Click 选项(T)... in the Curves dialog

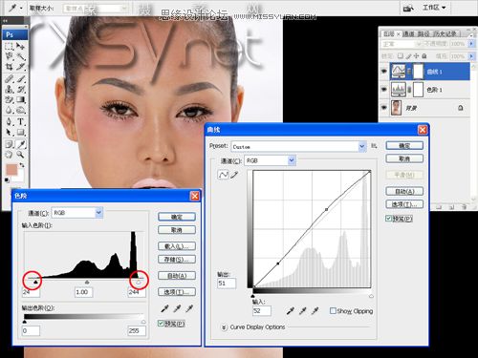[404, 204]
